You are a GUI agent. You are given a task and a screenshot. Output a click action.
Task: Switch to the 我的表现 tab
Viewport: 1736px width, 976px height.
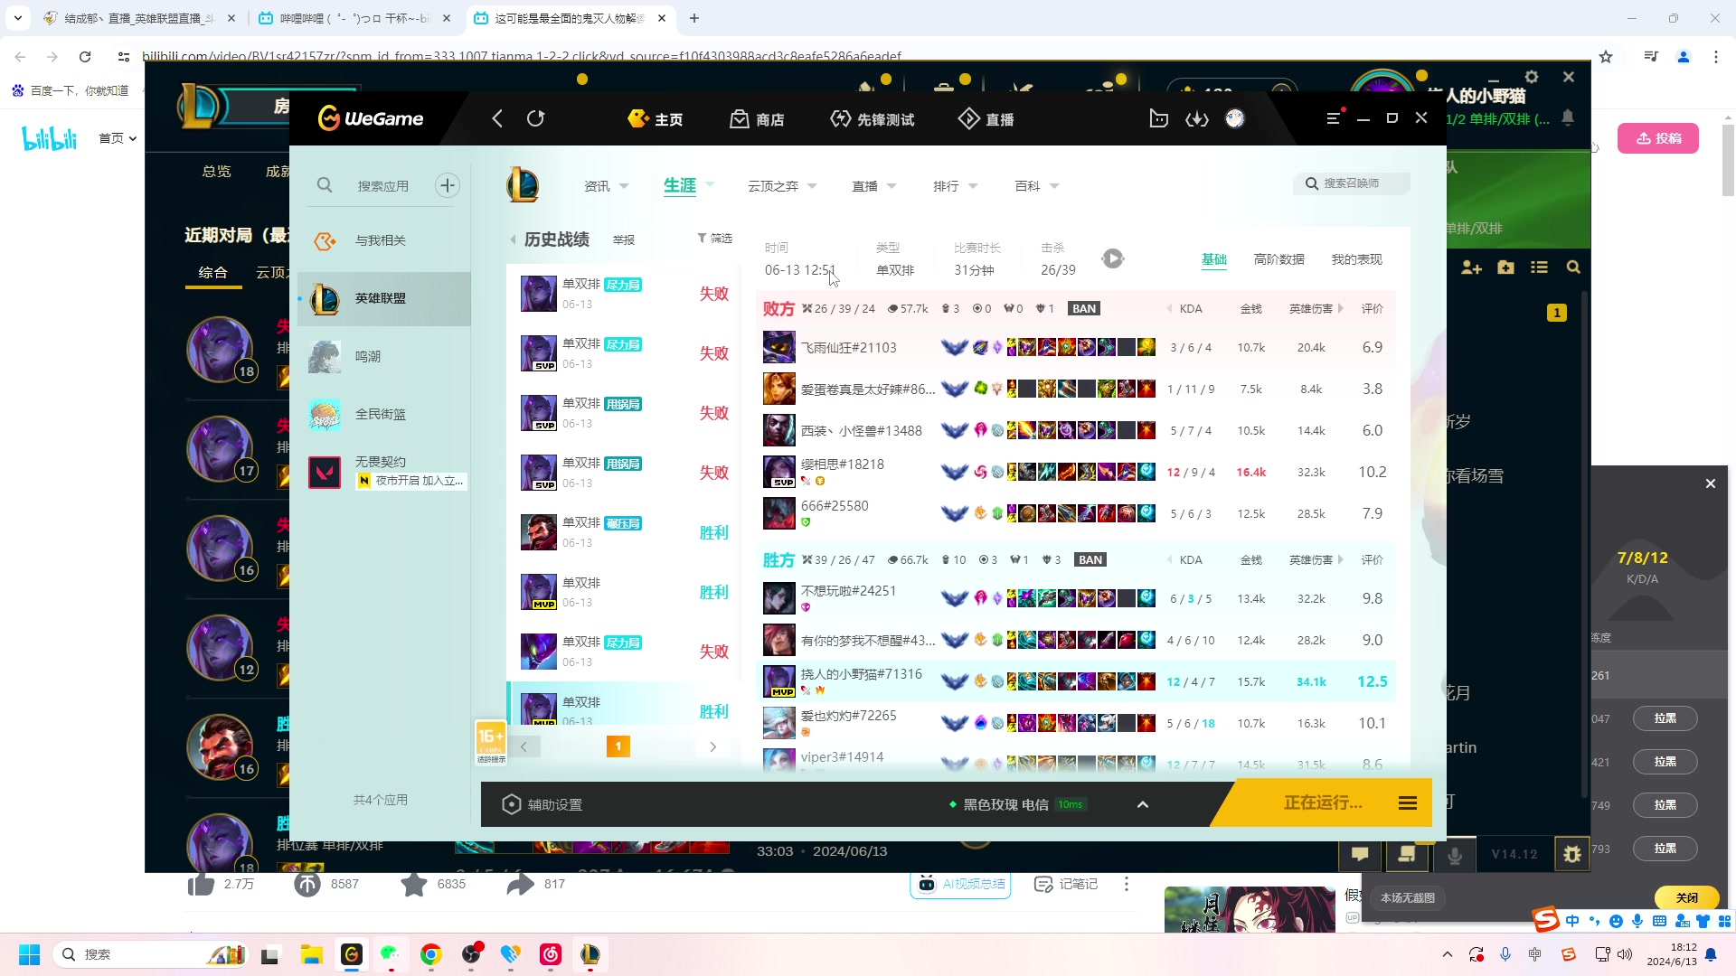coord(1356,259)
